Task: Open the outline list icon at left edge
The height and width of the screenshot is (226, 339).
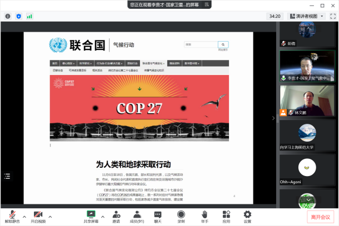Action: (x=7, y=176)
